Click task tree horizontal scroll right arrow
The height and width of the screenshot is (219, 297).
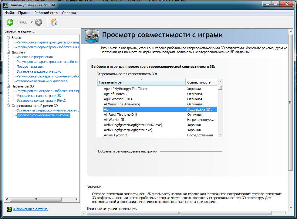[76, 199]
